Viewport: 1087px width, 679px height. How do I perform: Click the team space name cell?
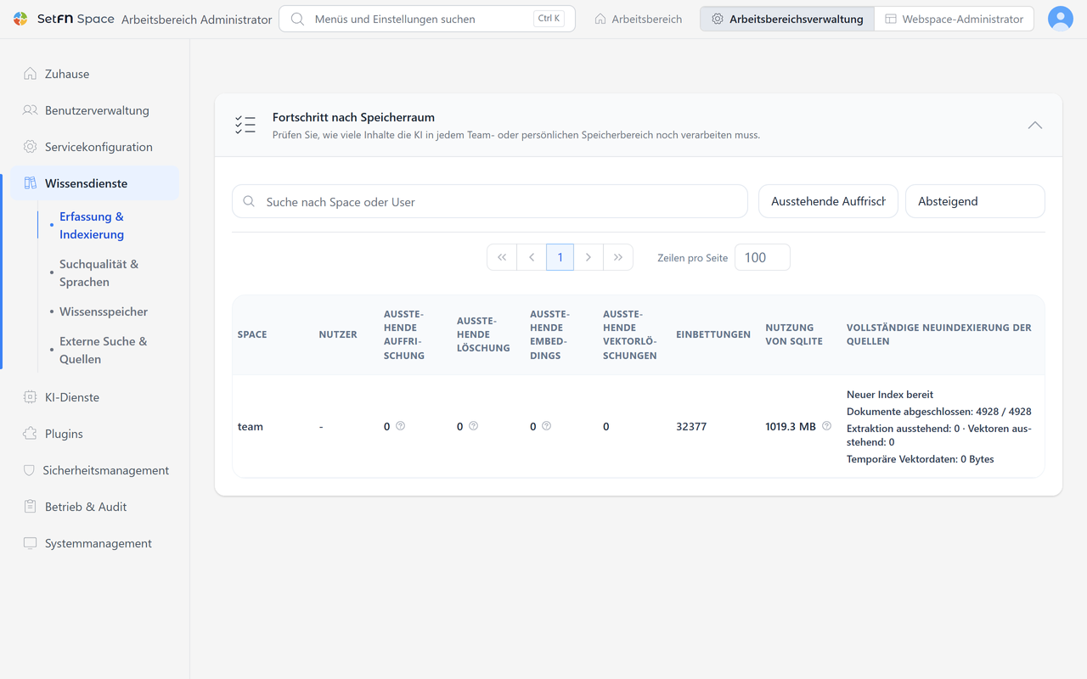[251, 426]
